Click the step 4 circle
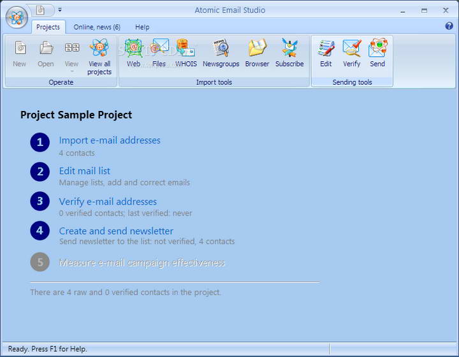Screen dimensions: 459x357 click(40, 231)
